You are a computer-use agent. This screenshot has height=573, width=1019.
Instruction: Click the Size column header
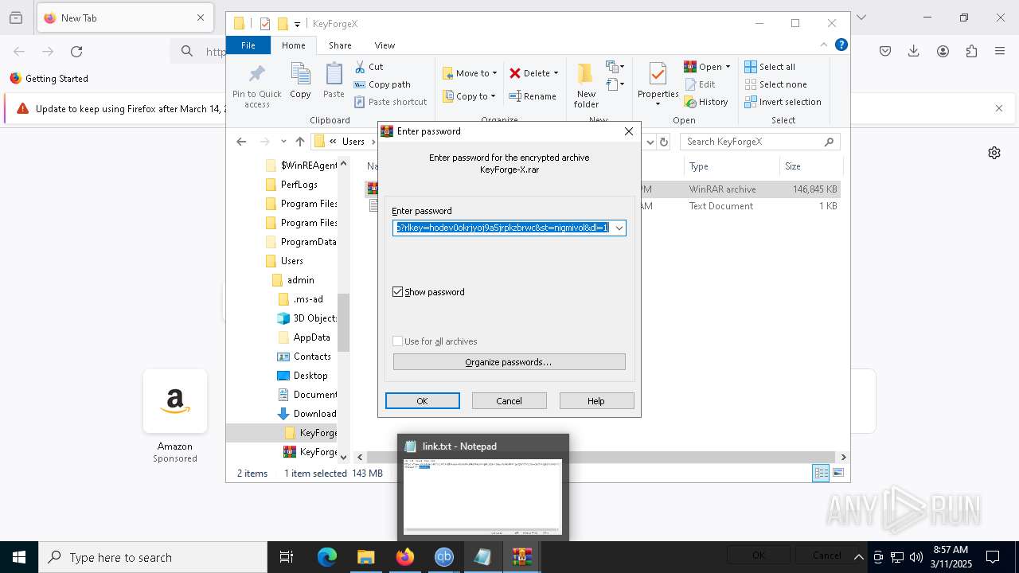tap(810, 166)
